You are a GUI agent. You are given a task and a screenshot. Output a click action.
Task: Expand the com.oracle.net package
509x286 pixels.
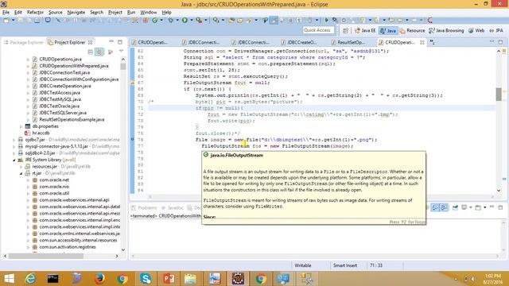coord(29,180)
